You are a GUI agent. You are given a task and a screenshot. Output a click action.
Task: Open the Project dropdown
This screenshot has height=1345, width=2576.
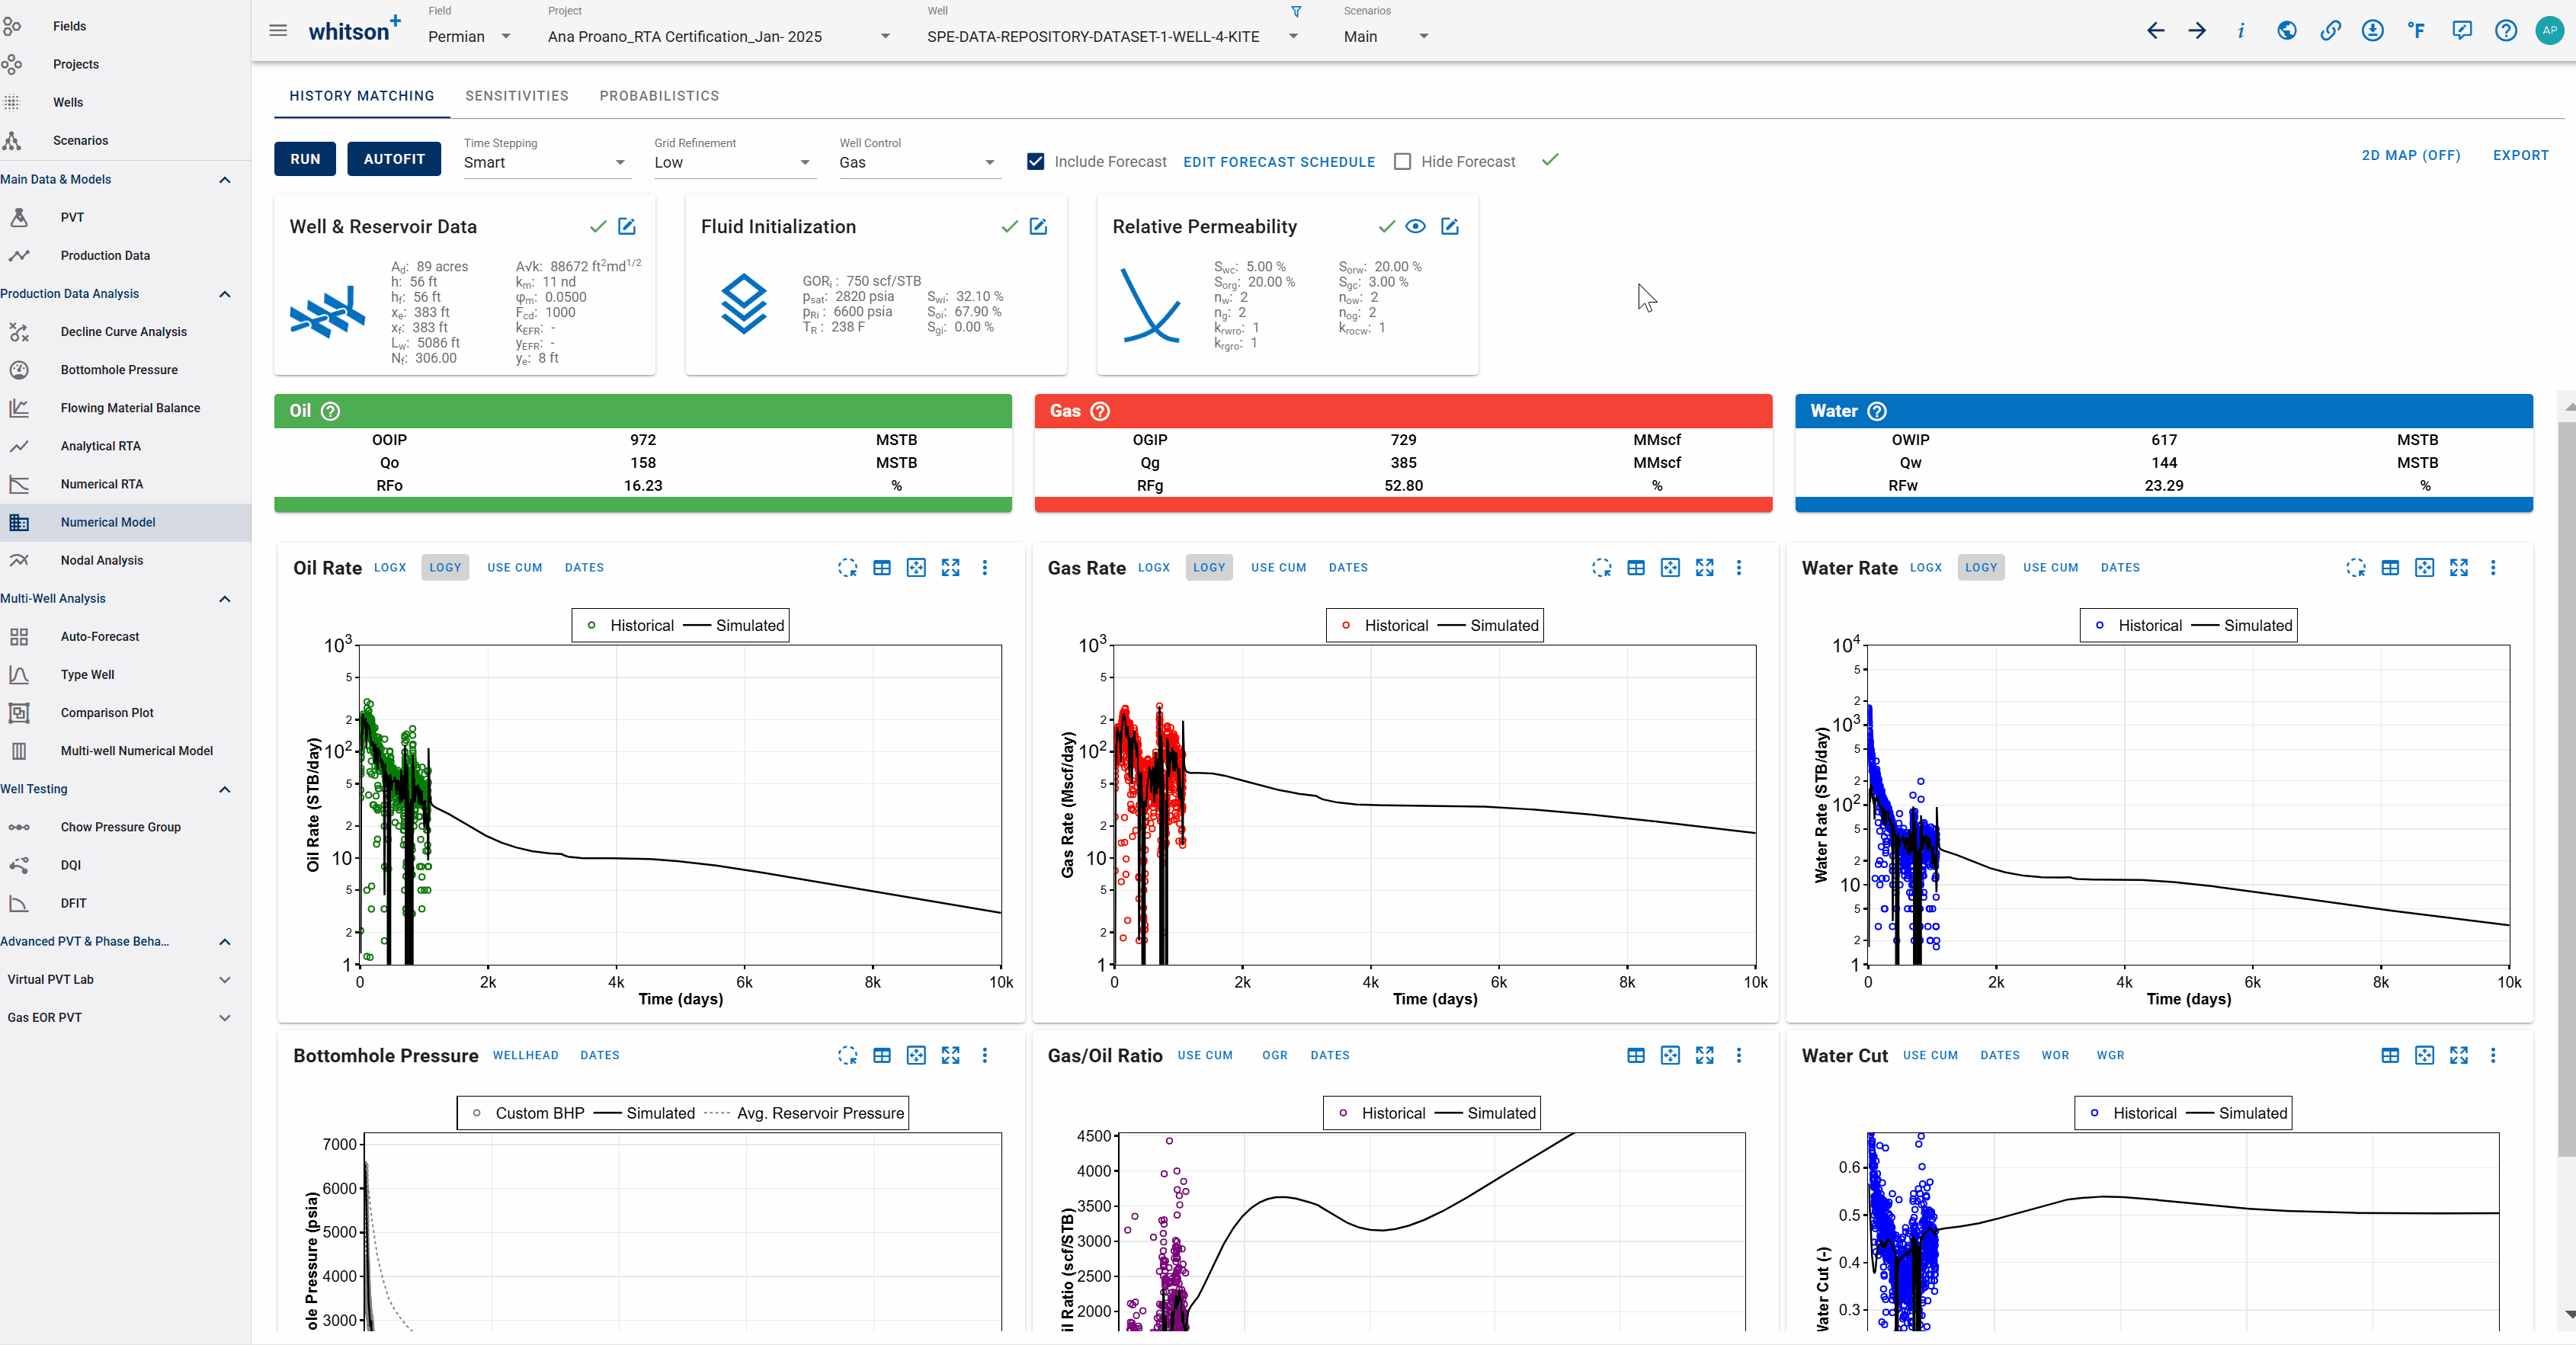[x=719, y=37]
